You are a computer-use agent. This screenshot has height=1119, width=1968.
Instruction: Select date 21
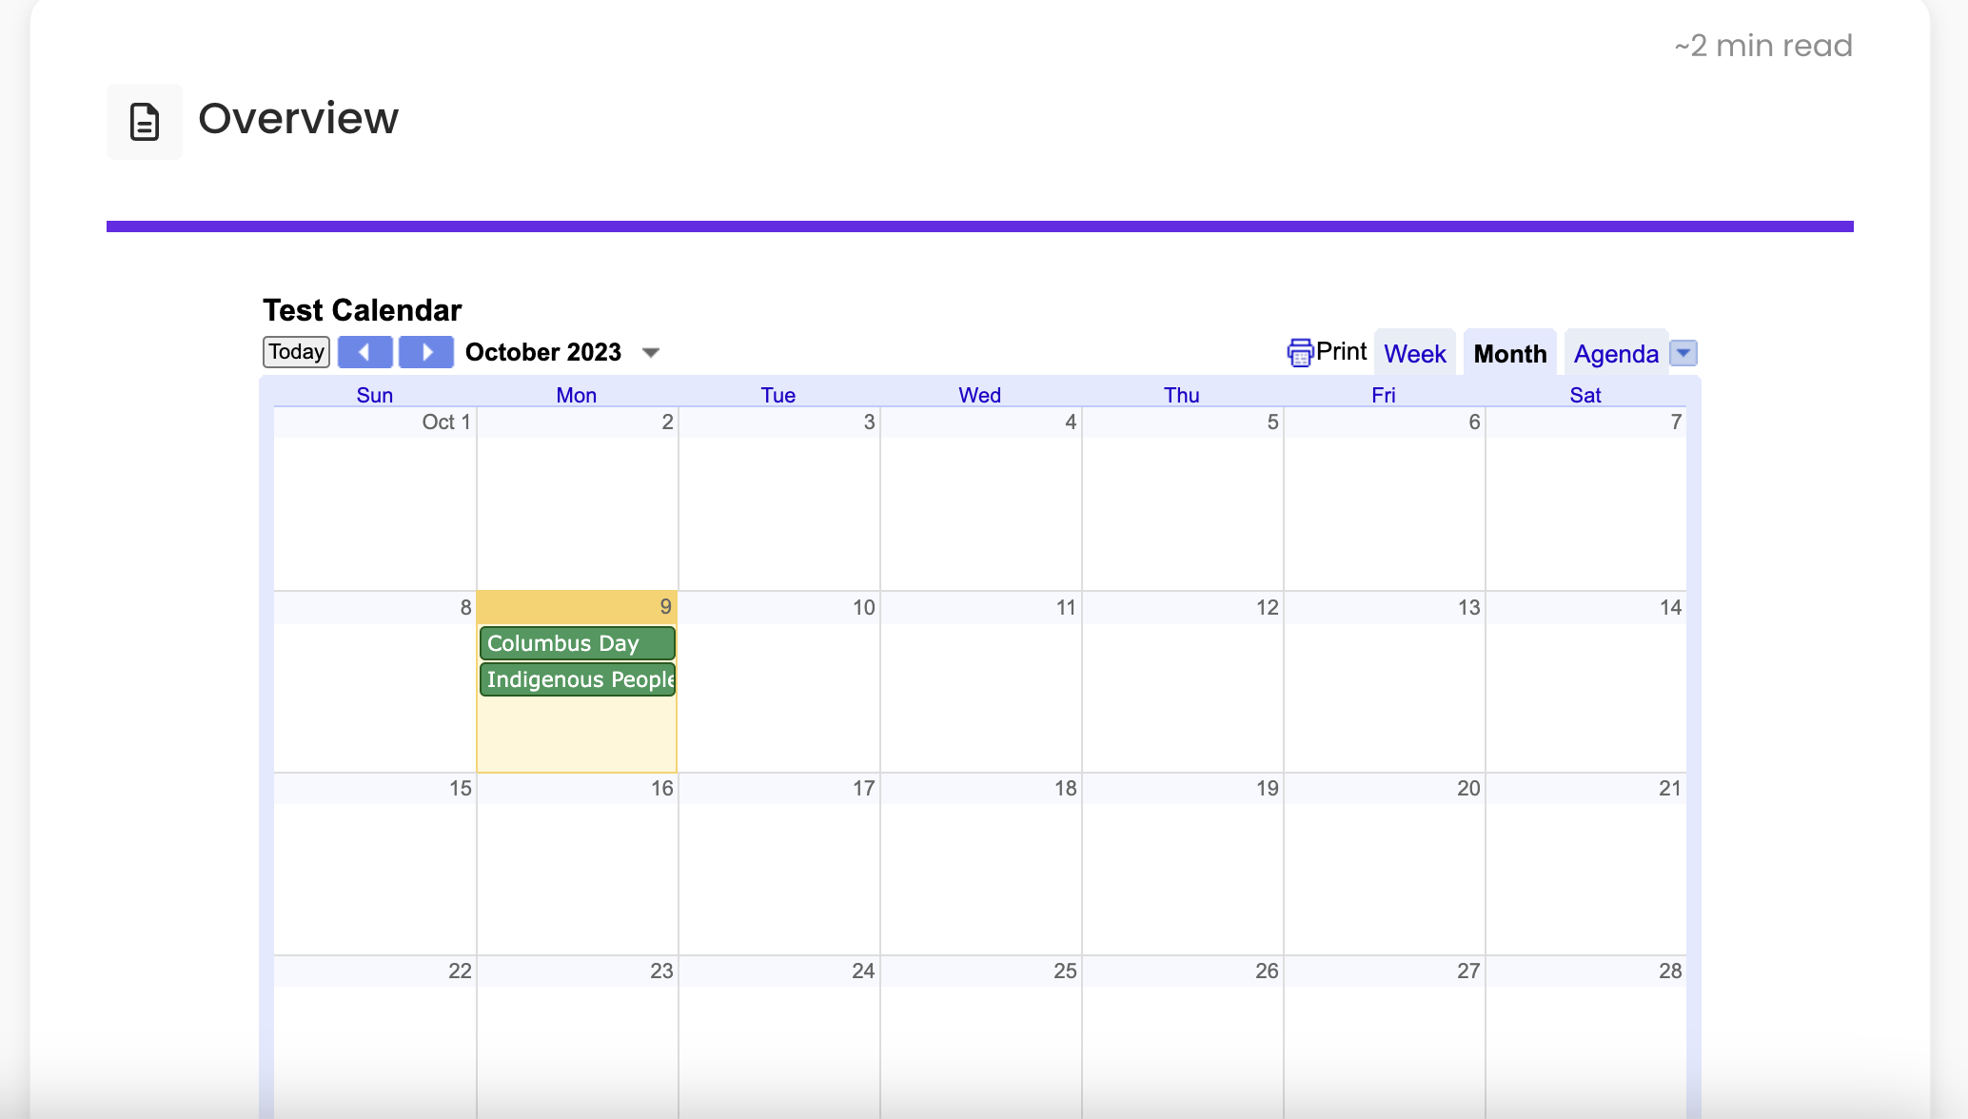pyautogui.click(x=1670, y=789)
